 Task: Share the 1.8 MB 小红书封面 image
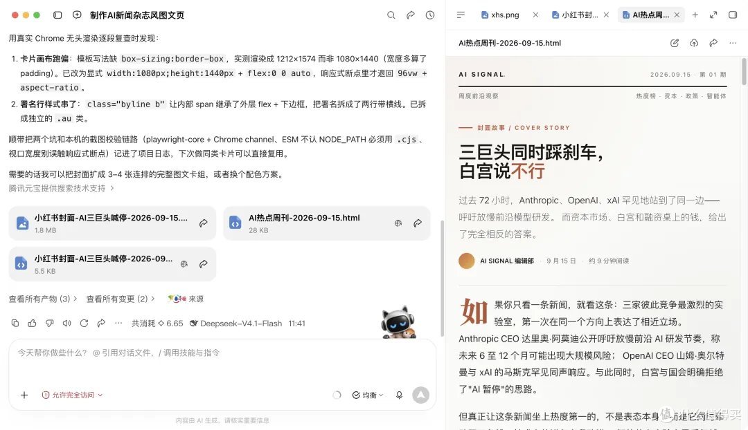204,223
